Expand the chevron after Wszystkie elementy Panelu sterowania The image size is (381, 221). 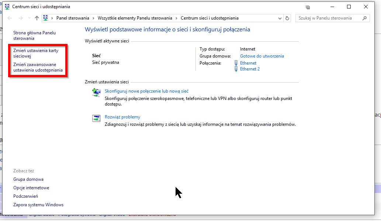(176, 18)
